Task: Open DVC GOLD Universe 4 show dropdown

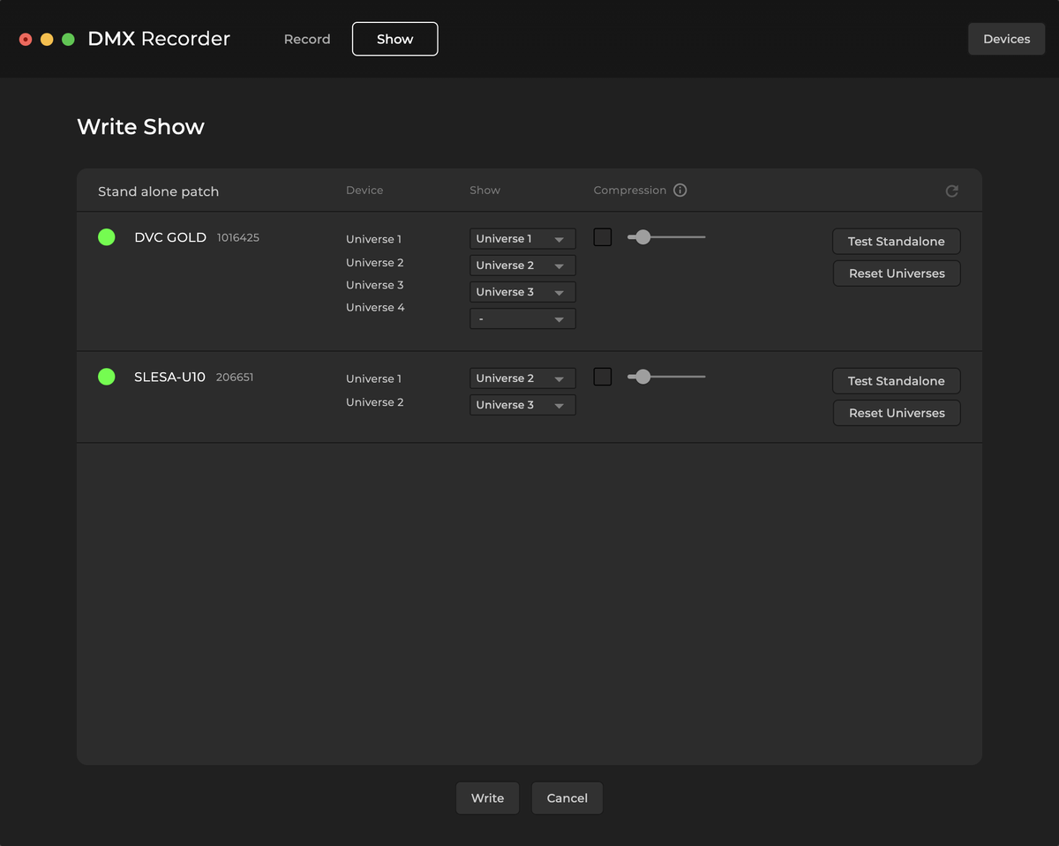Action: pos(522,318)
